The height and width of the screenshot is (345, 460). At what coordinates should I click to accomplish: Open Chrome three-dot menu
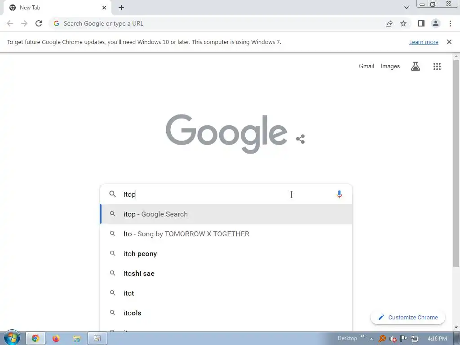tap(450, 23)
